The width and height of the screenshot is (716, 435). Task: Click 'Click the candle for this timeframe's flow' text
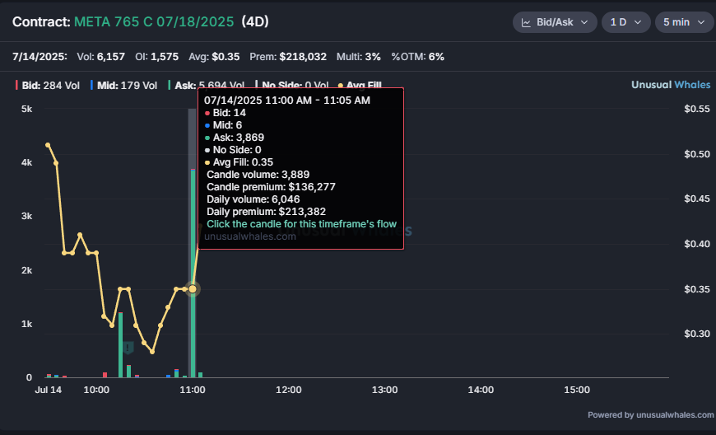301,224
